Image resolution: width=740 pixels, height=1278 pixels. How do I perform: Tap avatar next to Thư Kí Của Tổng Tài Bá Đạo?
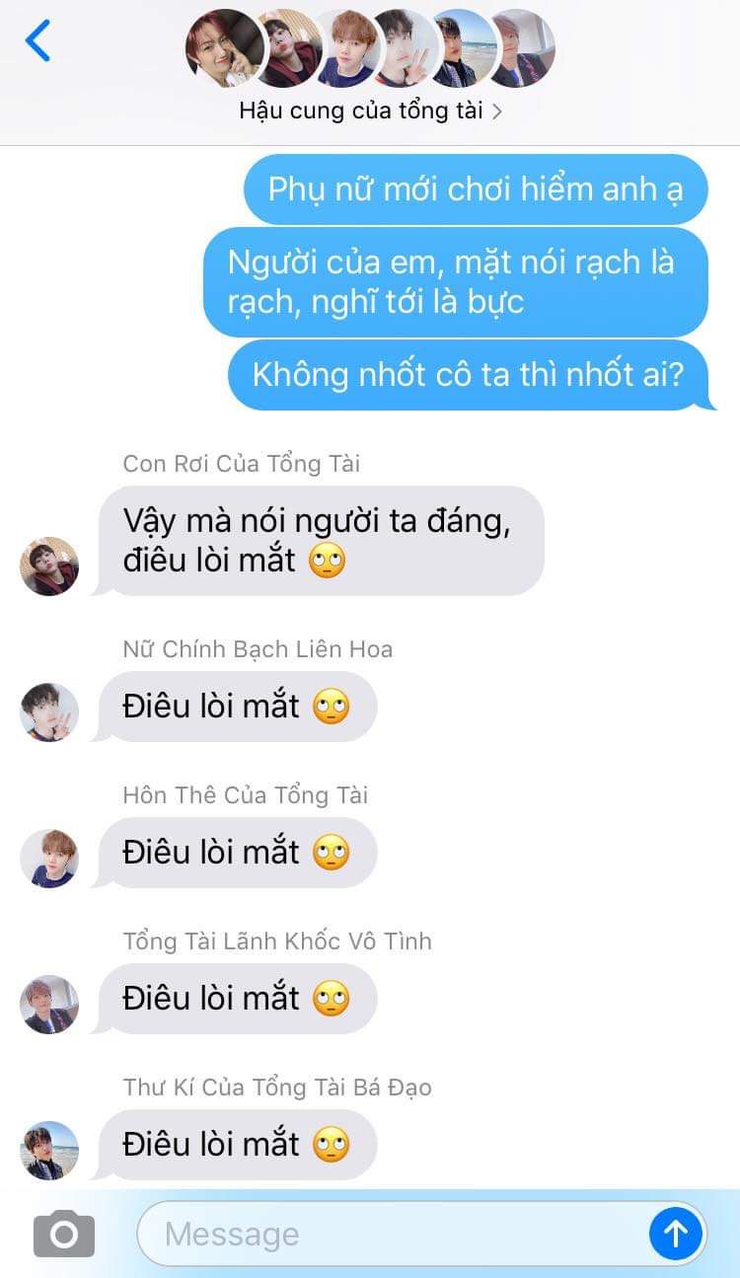(x=49, y=1150)
